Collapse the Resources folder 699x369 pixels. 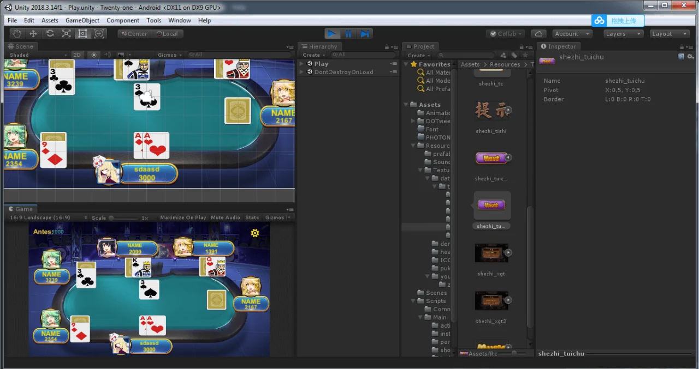pos(413,146)
